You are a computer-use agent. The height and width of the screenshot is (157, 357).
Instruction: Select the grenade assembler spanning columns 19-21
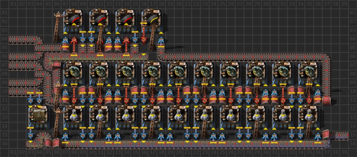pos(178,74)
